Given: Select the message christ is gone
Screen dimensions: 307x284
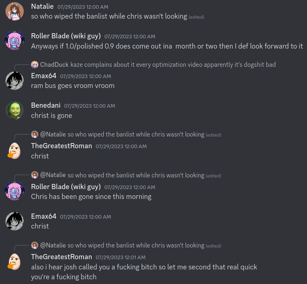Looking at the screenshot, I should click(x=51, y=115).
